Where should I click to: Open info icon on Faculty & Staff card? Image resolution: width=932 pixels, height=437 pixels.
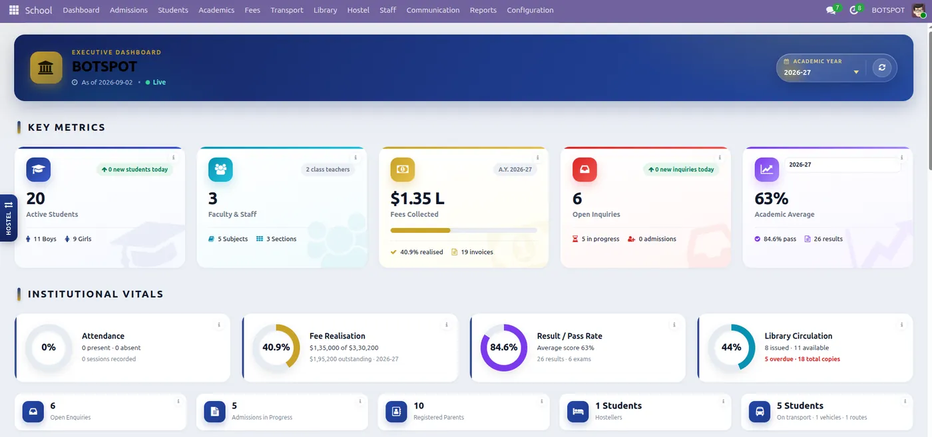(355, 158)
